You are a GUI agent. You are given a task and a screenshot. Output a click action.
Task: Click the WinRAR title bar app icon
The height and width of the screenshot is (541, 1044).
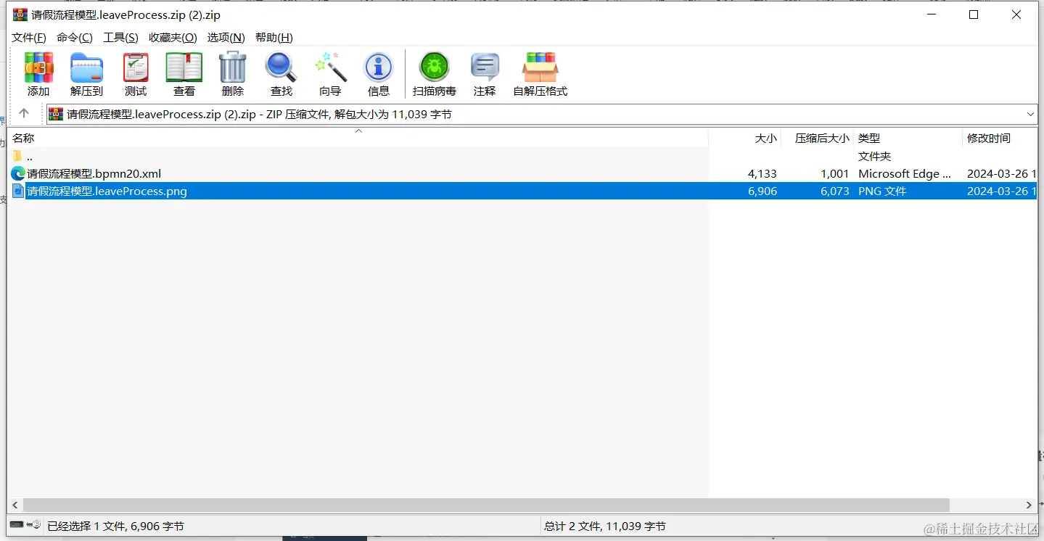coord(20,15)
